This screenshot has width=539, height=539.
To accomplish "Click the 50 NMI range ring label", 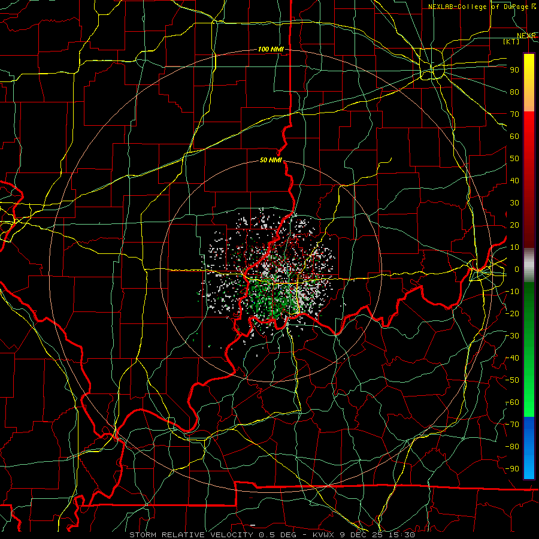I will (271, 160).
